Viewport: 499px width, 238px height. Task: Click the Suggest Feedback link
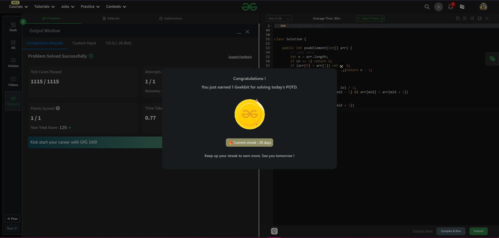(240, 57)
